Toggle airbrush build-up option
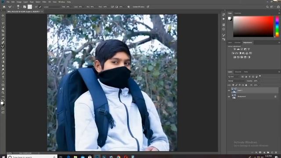 pos(112,7)
